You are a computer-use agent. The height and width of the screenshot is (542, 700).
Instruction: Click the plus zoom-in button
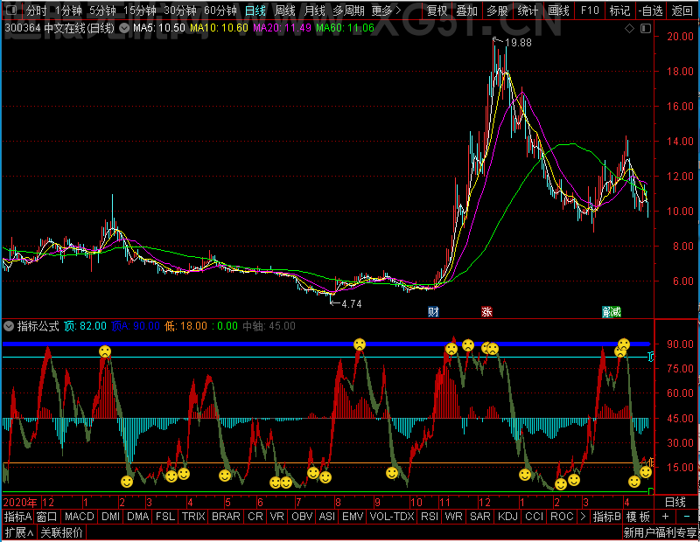click(x=665, y=517)
